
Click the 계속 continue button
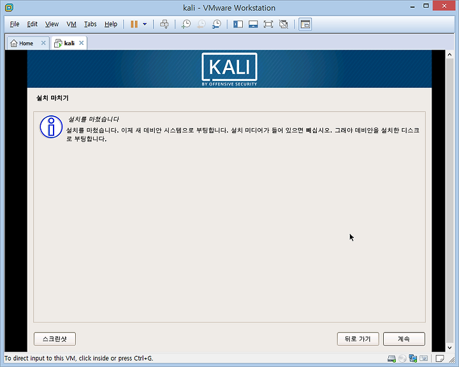404,339
